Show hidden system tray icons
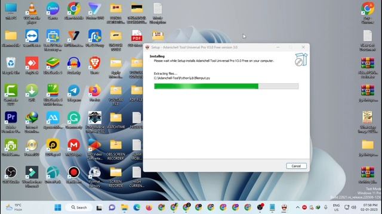 pyautogui.click(x=297, y=207)
